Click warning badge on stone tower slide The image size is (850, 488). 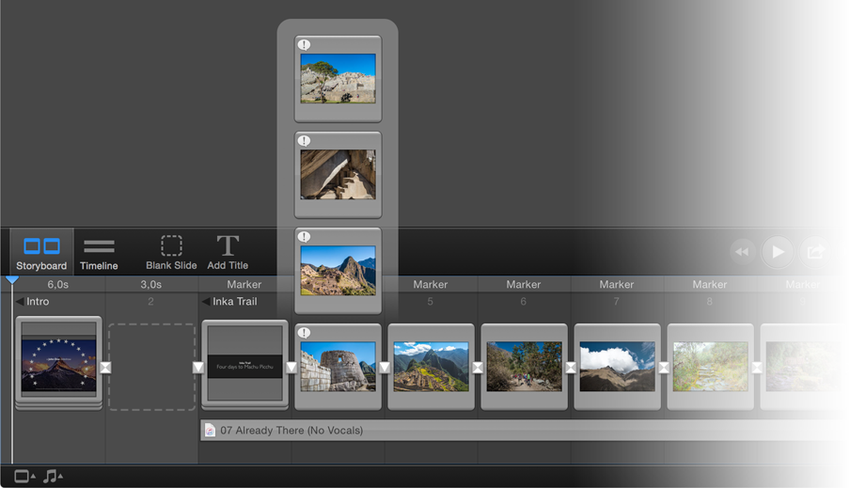pos(304,332)
